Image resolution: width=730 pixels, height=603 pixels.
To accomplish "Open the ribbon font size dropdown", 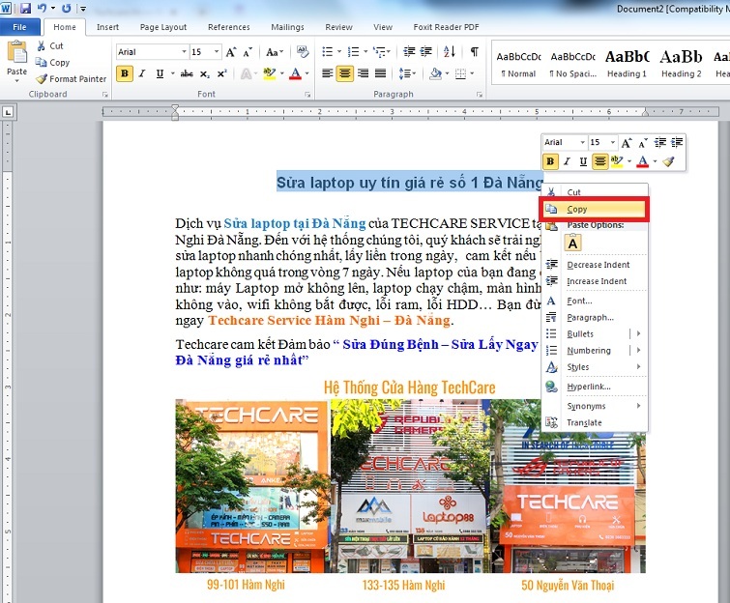I will [x=217, y=52].
